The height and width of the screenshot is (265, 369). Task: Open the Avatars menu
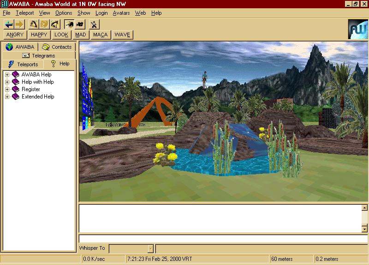tap(121, 13)
